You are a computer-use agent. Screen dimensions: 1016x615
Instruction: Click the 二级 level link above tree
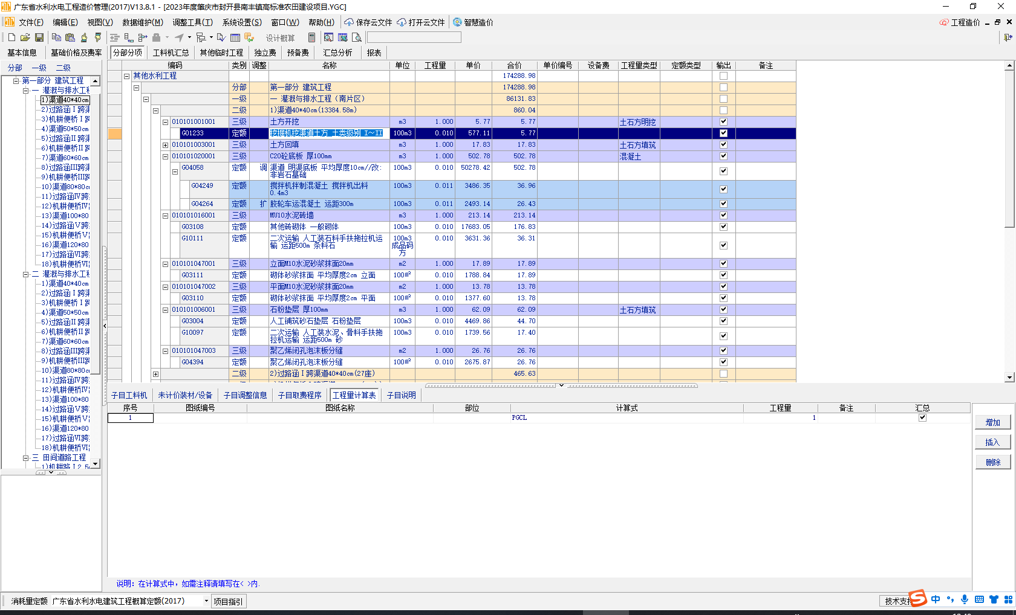click(63, 68)
